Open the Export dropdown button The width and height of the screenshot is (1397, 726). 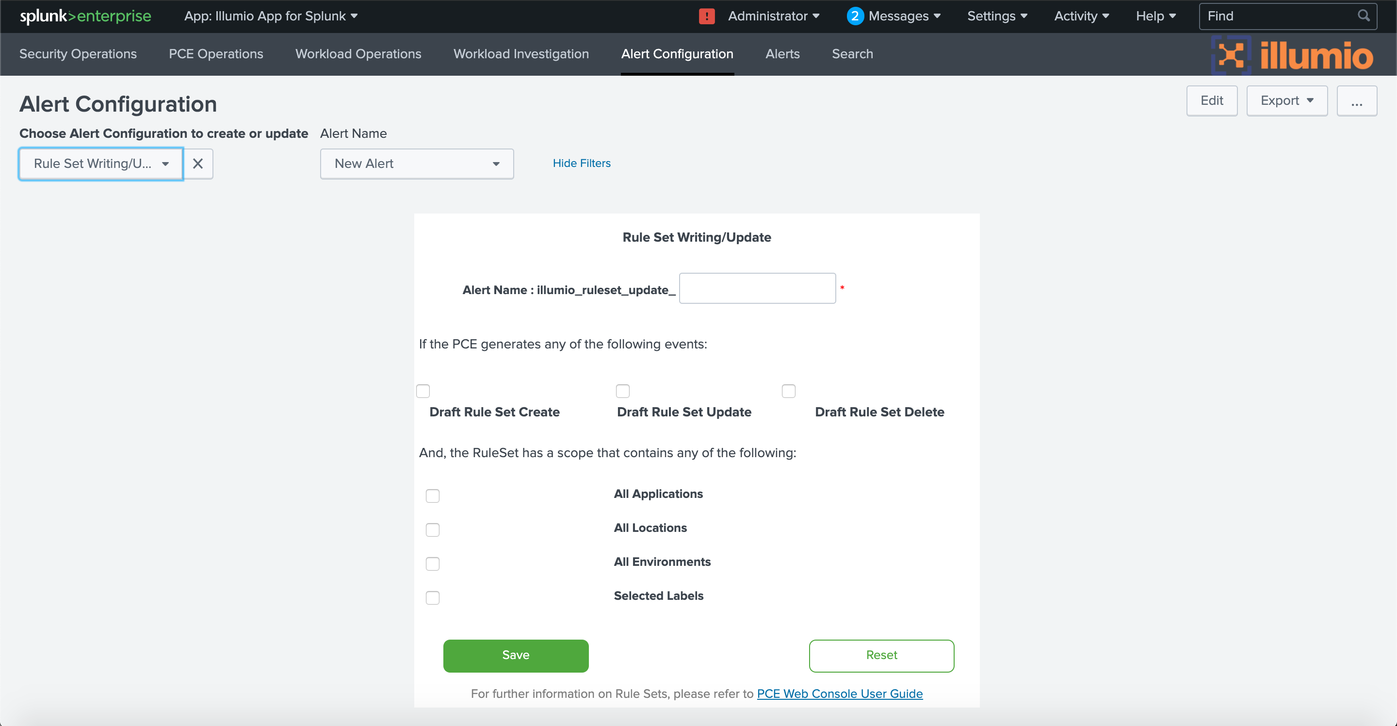pos(1287,101)
